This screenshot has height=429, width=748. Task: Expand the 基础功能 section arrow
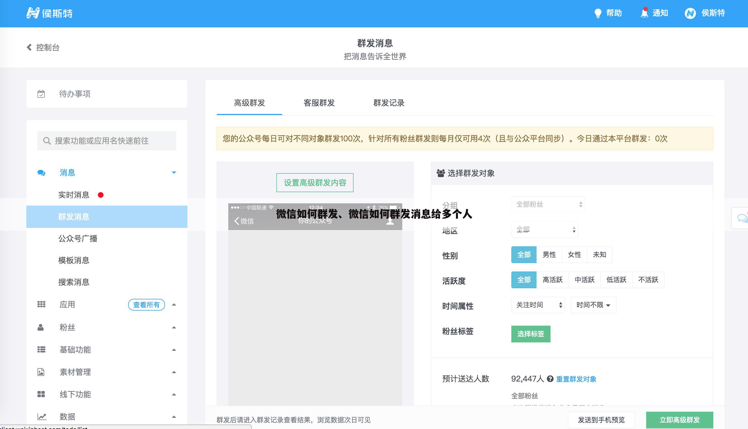coord(174,350)
